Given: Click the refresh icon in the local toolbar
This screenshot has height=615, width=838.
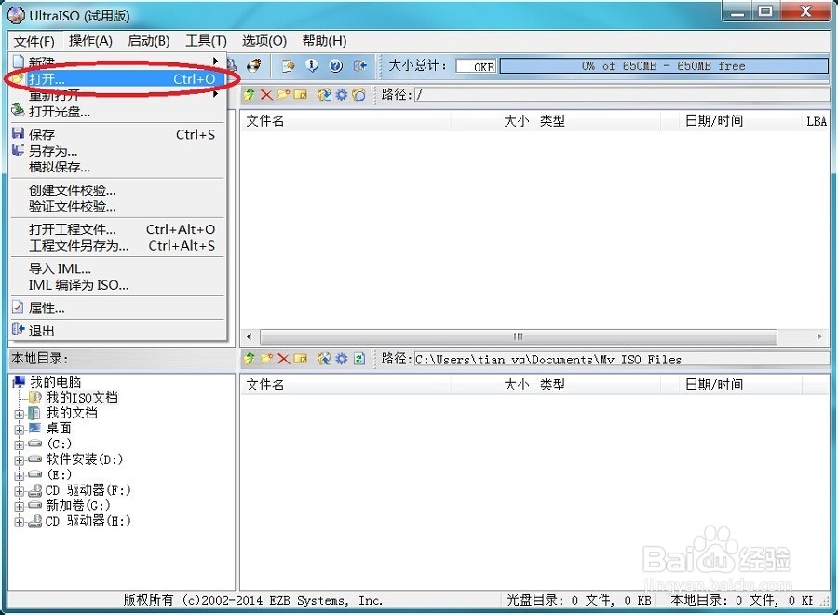Looking at the screenshot, I should 359,359.
